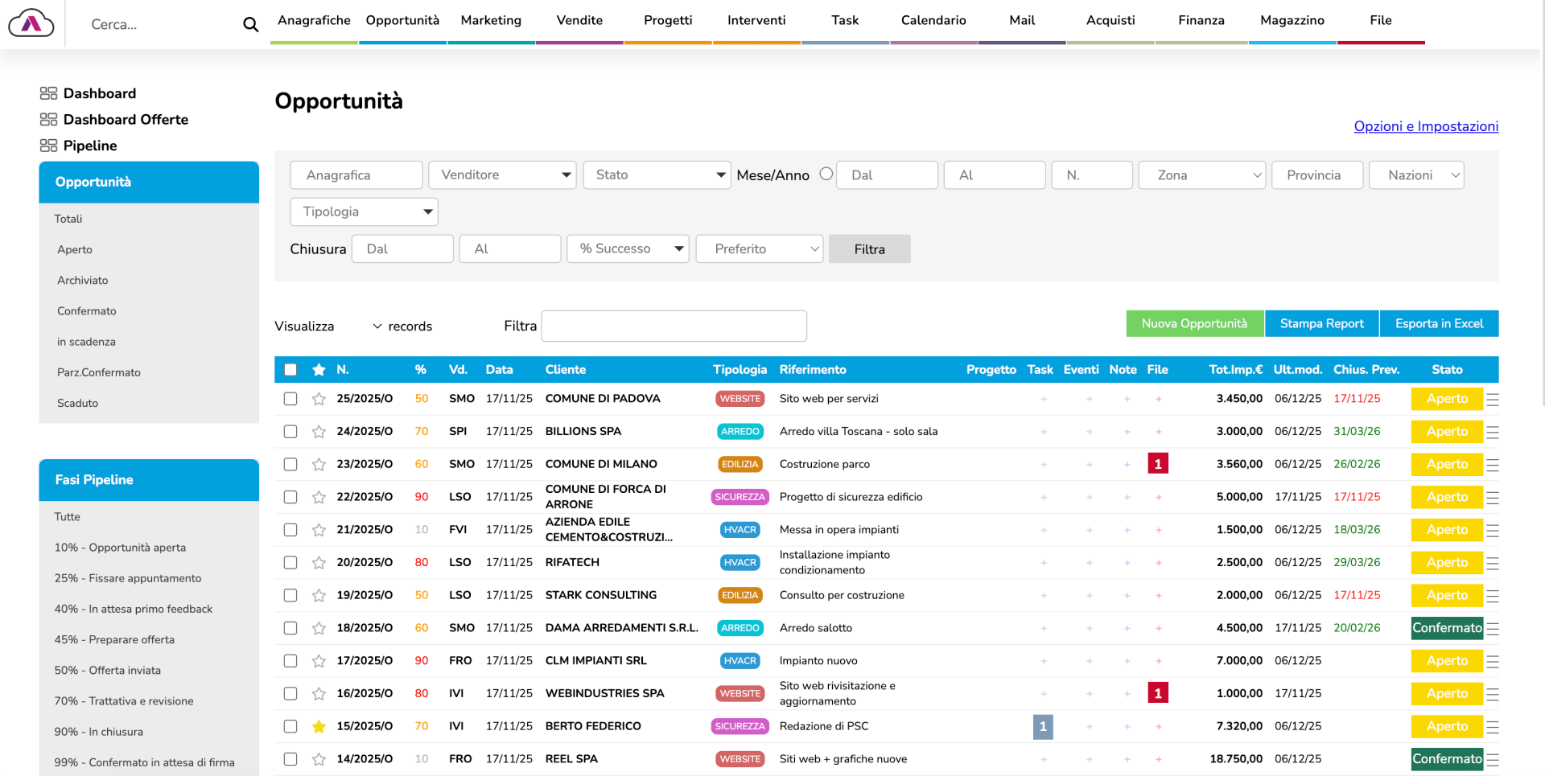
Task: Go to the Vendite menu
Action: pyautogui.click(x=579, y=21)
